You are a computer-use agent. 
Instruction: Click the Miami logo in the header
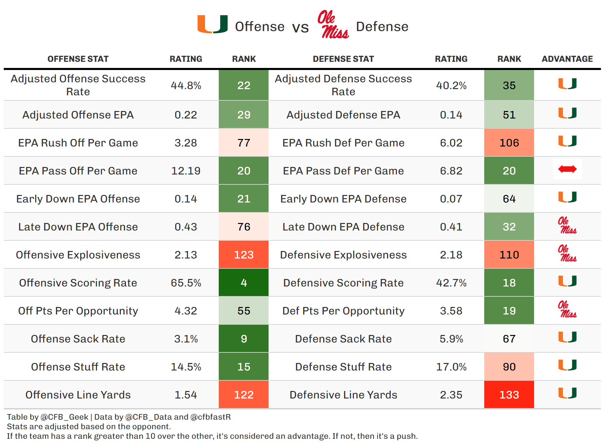(213, 24)
